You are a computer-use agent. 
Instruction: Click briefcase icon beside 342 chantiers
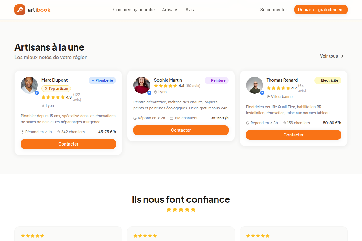59,132
